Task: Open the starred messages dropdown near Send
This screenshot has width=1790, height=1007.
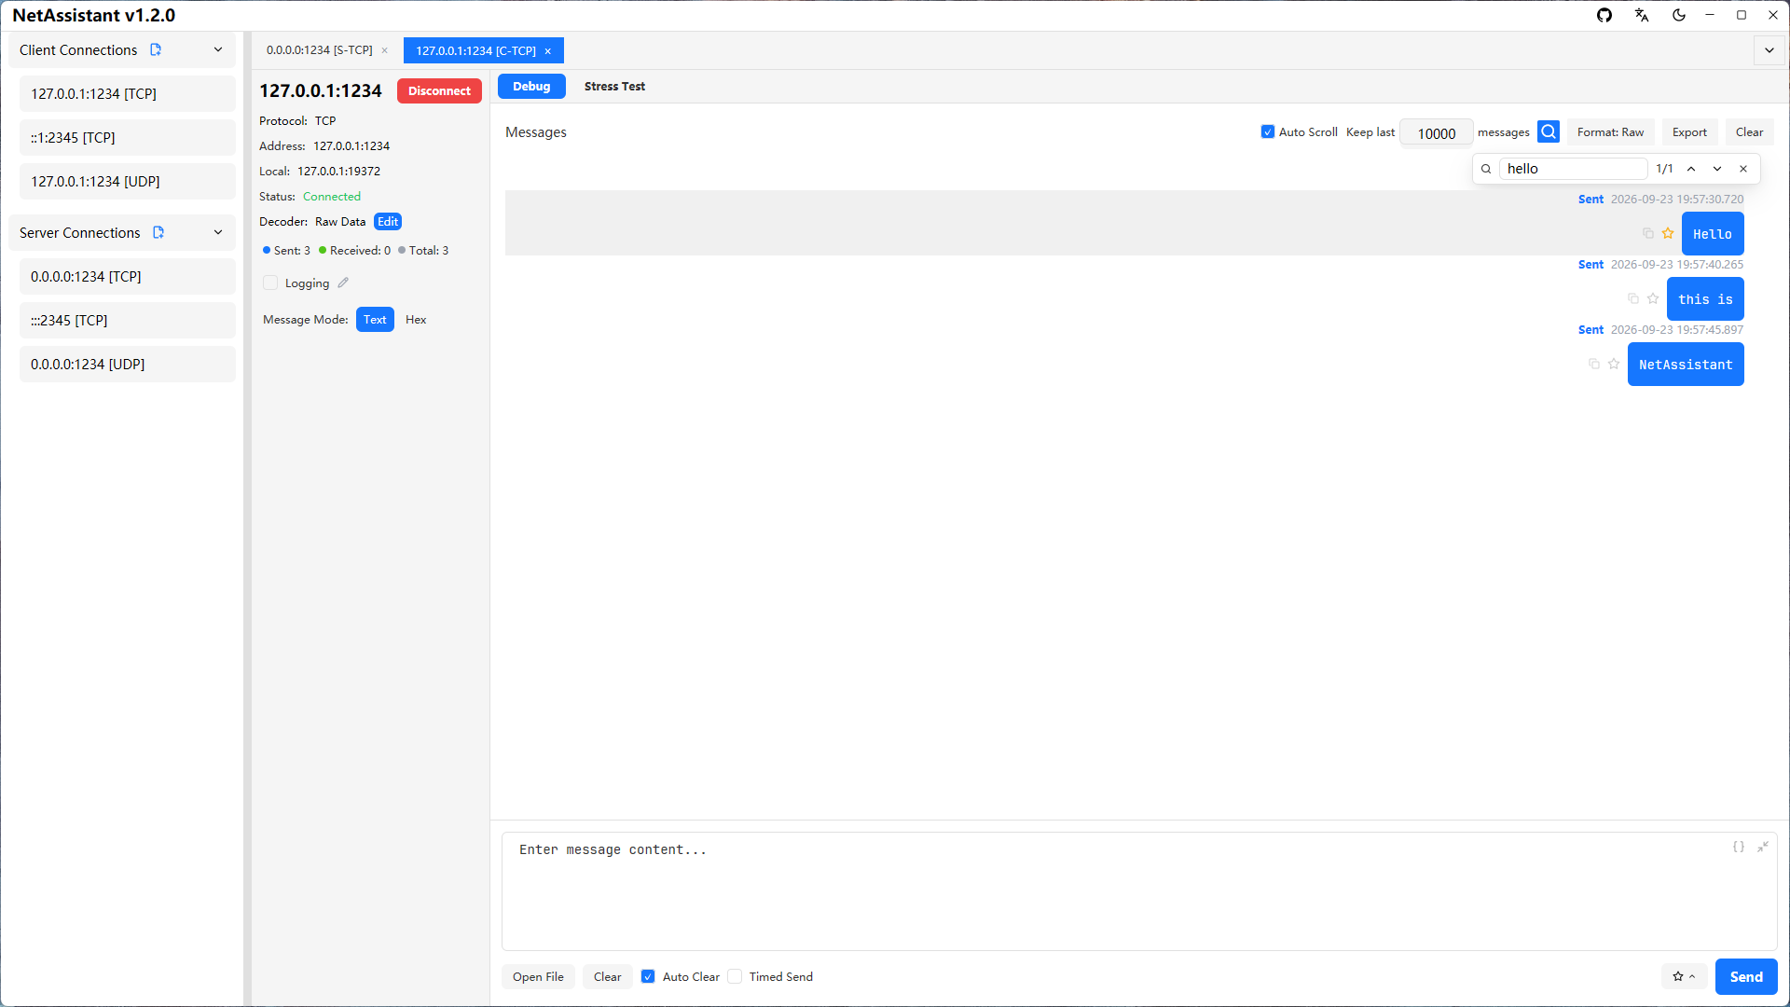Action: coord(1684,976)
